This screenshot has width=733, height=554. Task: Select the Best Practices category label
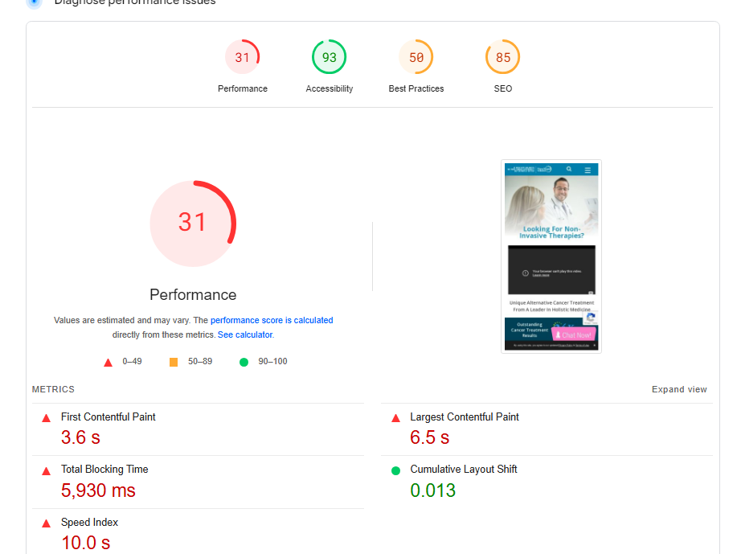(416, 88)
